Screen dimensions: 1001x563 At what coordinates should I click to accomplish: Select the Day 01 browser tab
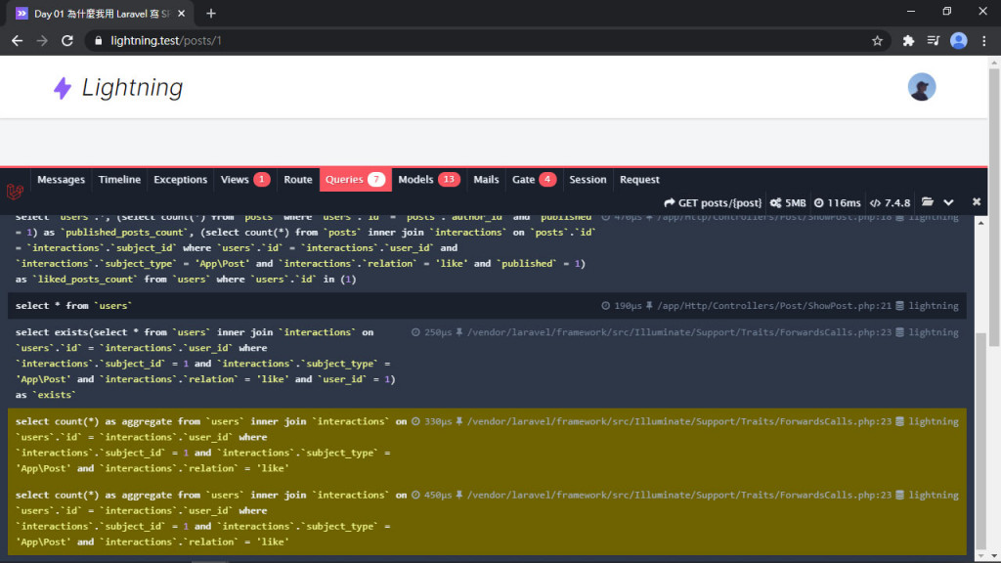[x=102, y=14]
